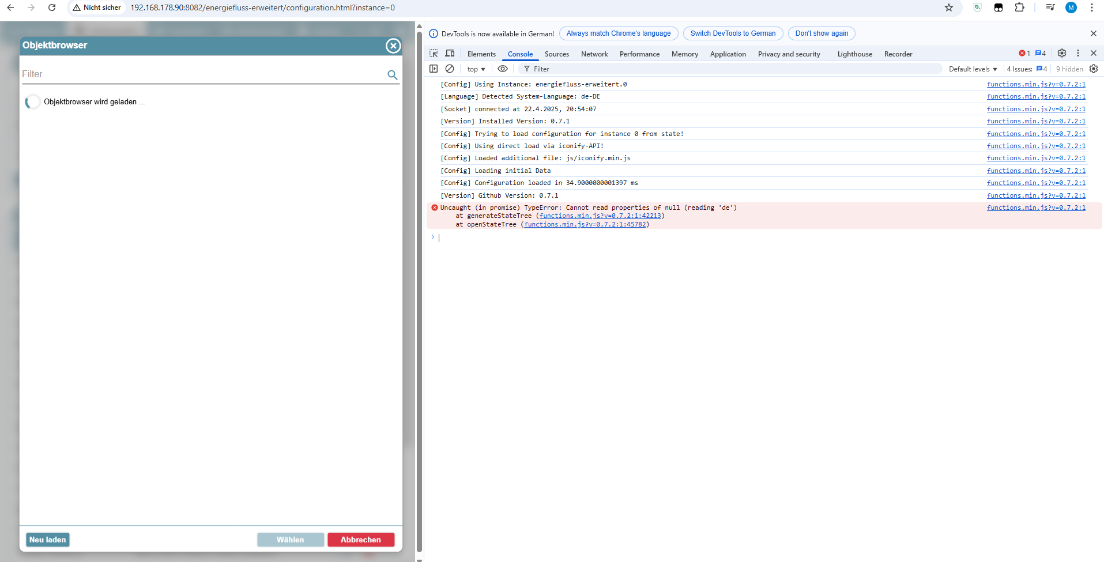This screenshot has width=1104, height=562.
Task: Select the '[Config] Loading initial Data' log
Action: point(495,171)
